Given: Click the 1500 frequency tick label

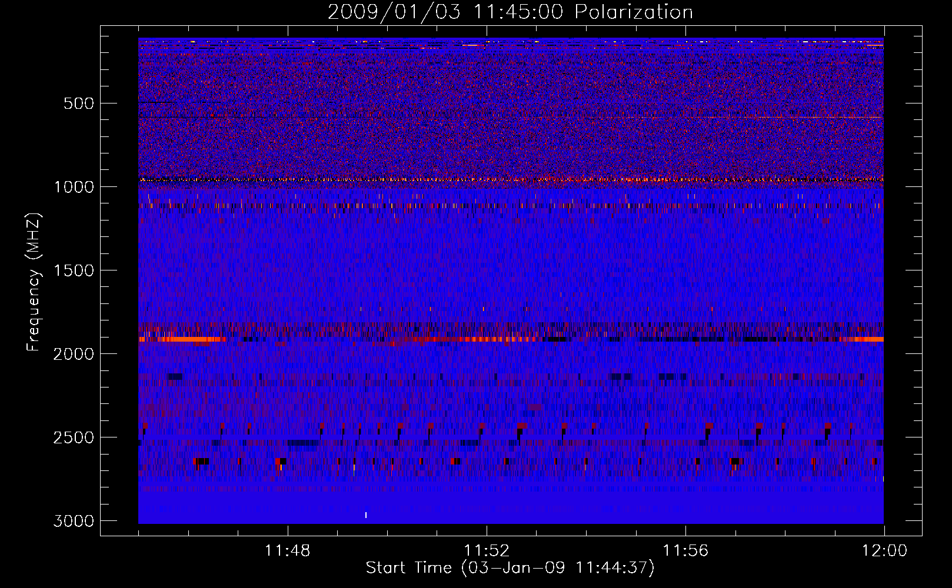Looking at the screenshot, I should click(x=74, y=270).
